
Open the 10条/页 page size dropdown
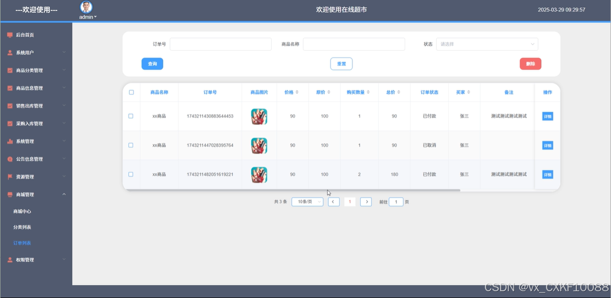(307, 202)
